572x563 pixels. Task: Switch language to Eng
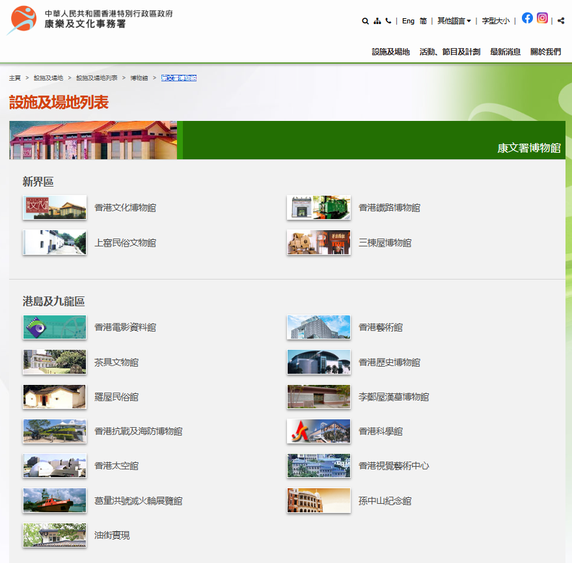[x=408, y=21]
